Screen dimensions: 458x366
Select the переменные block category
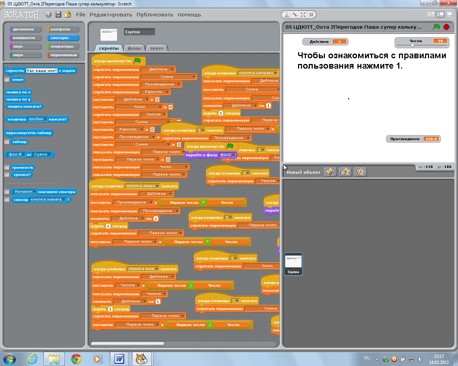pos(63,55)
